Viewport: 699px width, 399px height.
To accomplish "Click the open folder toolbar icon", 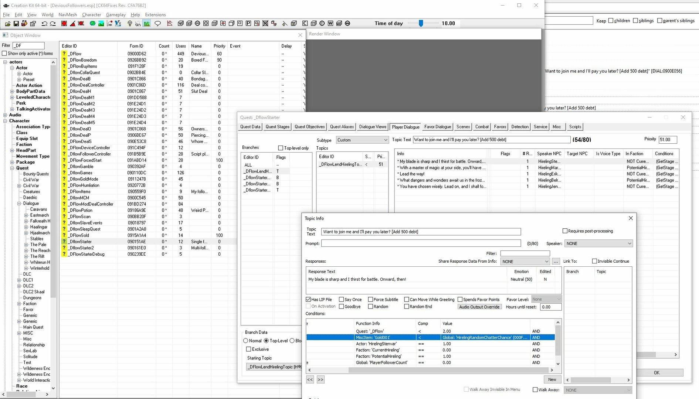I will pos(7,23).
